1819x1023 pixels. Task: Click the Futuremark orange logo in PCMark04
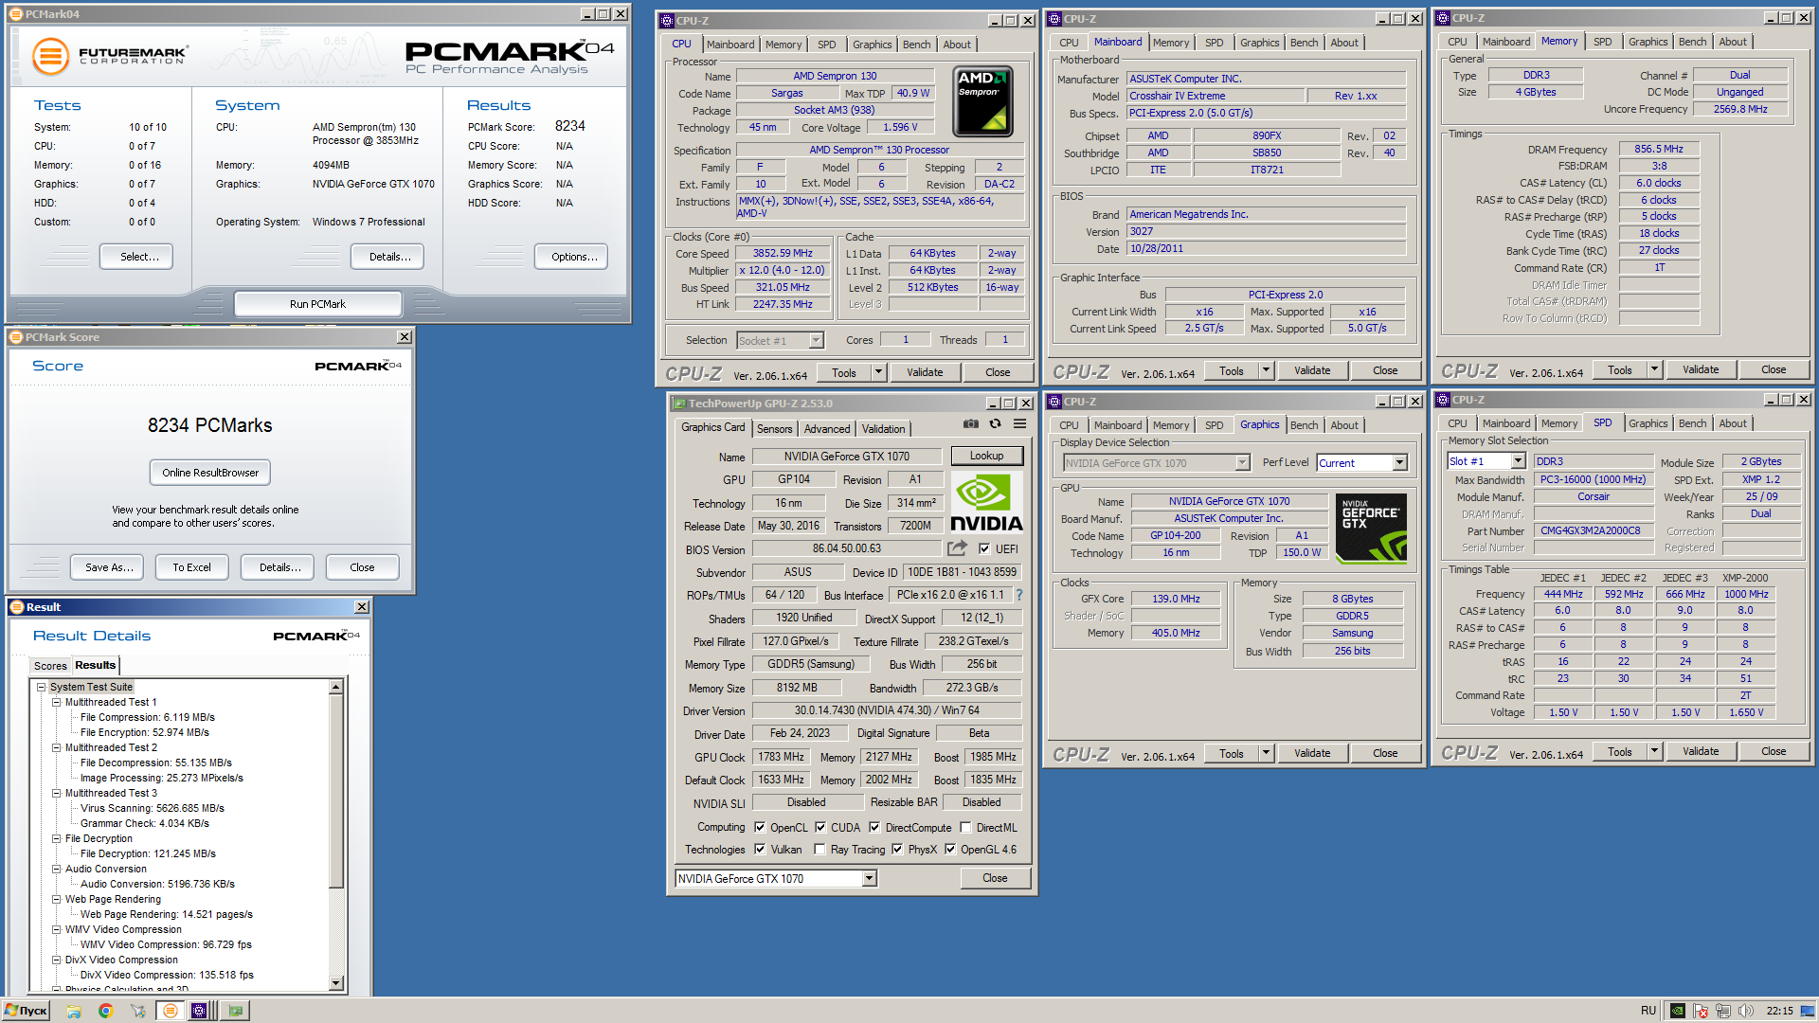50,56
